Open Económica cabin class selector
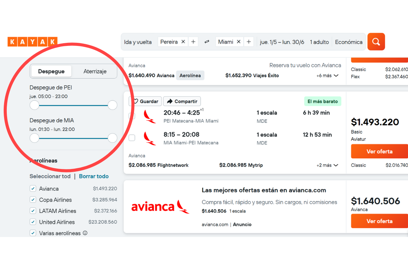408x272 pixels. coord(349,42)
